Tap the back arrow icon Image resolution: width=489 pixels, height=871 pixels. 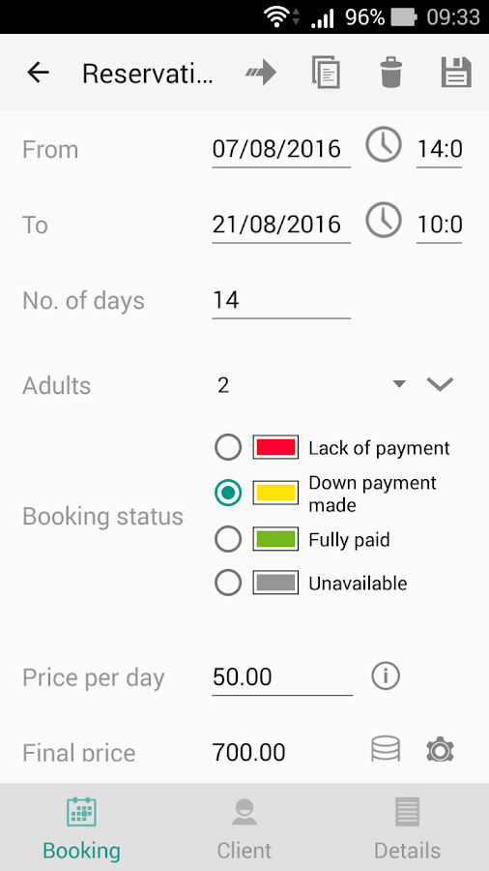[x=39, y=73]
